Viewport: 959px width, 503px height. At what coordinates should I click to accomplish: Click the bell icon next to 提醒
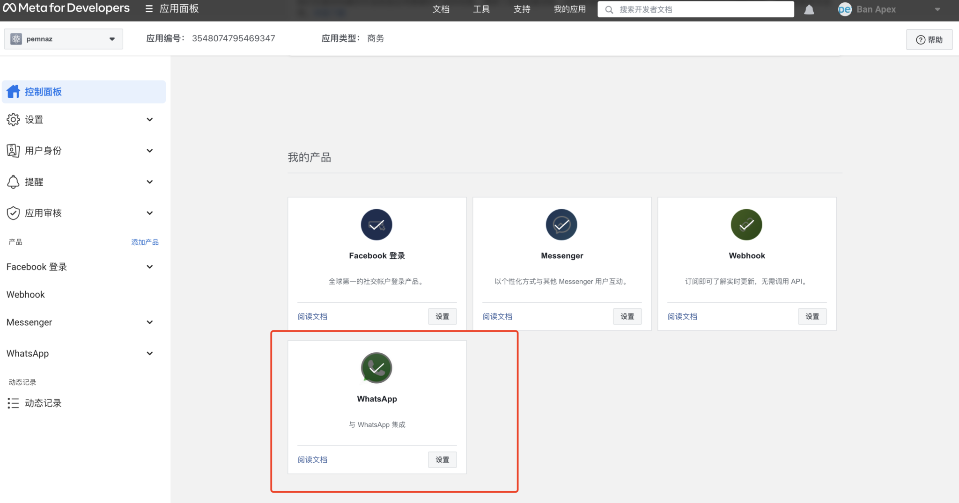13,182
